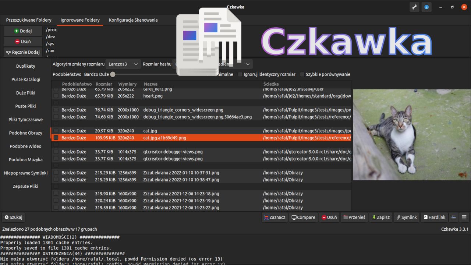
Task: Switch to Przeszukiwane Foldery tab
Action: point(29,20)
